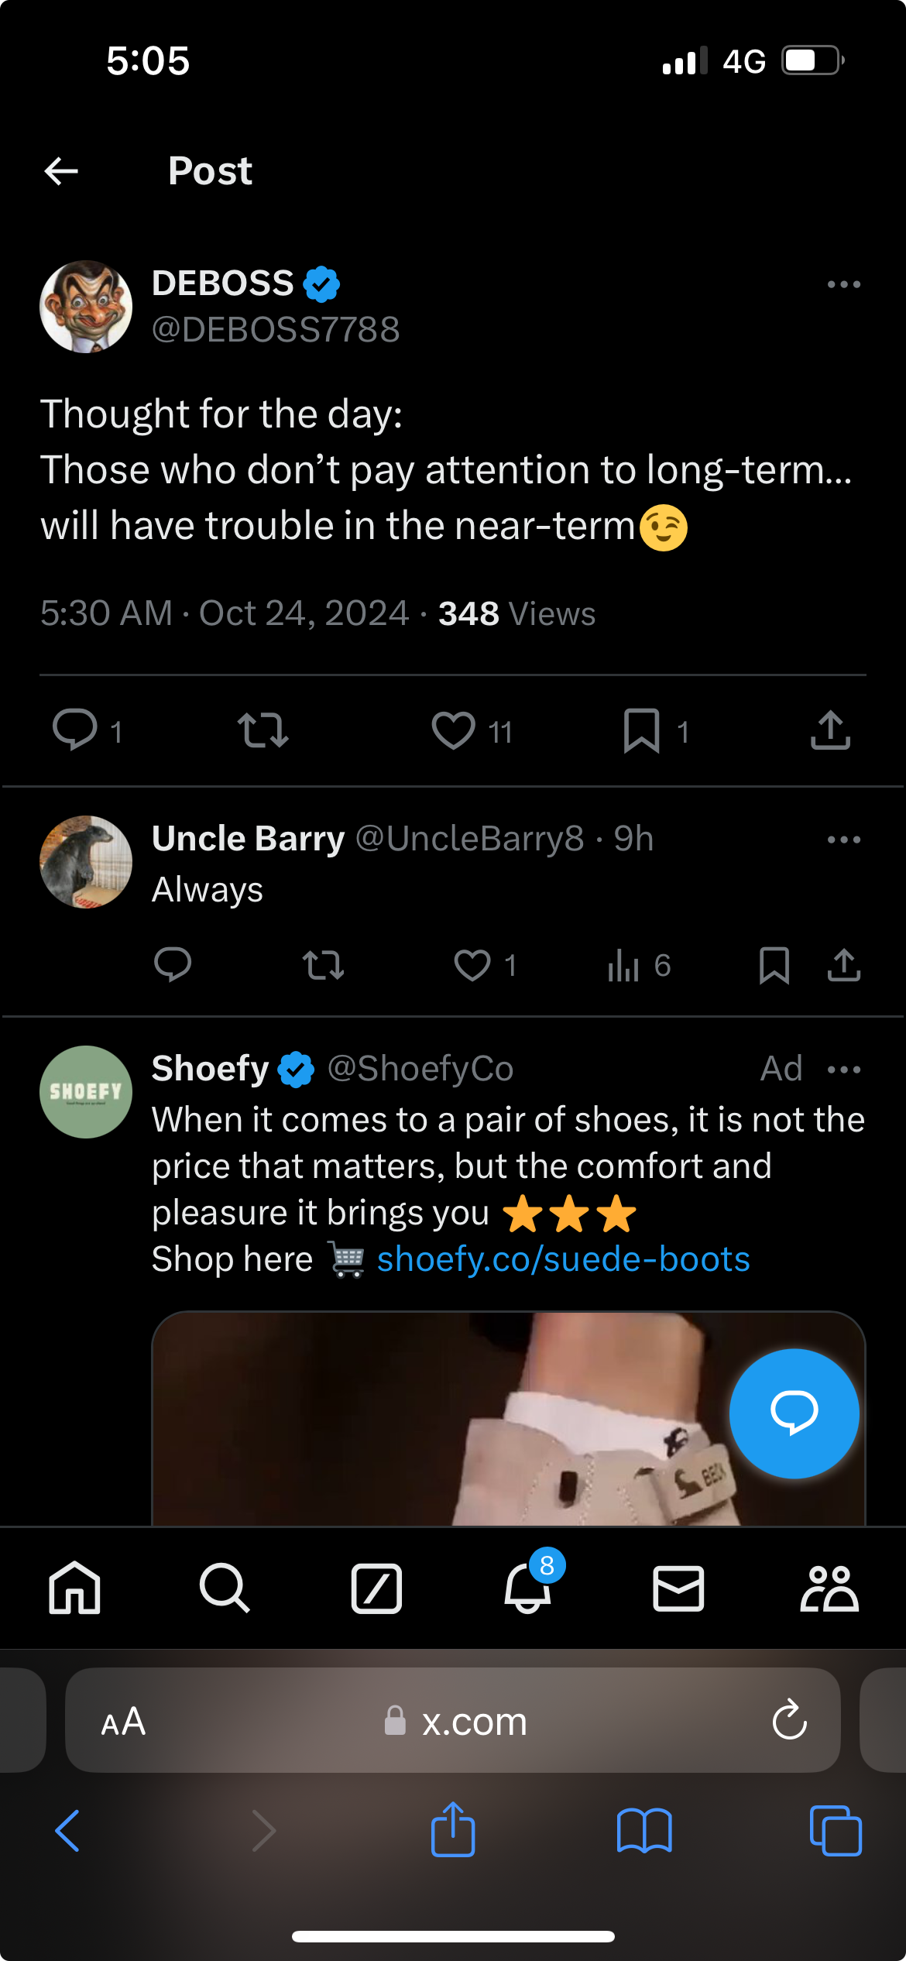Like Uncle Barry's reply

472,965
